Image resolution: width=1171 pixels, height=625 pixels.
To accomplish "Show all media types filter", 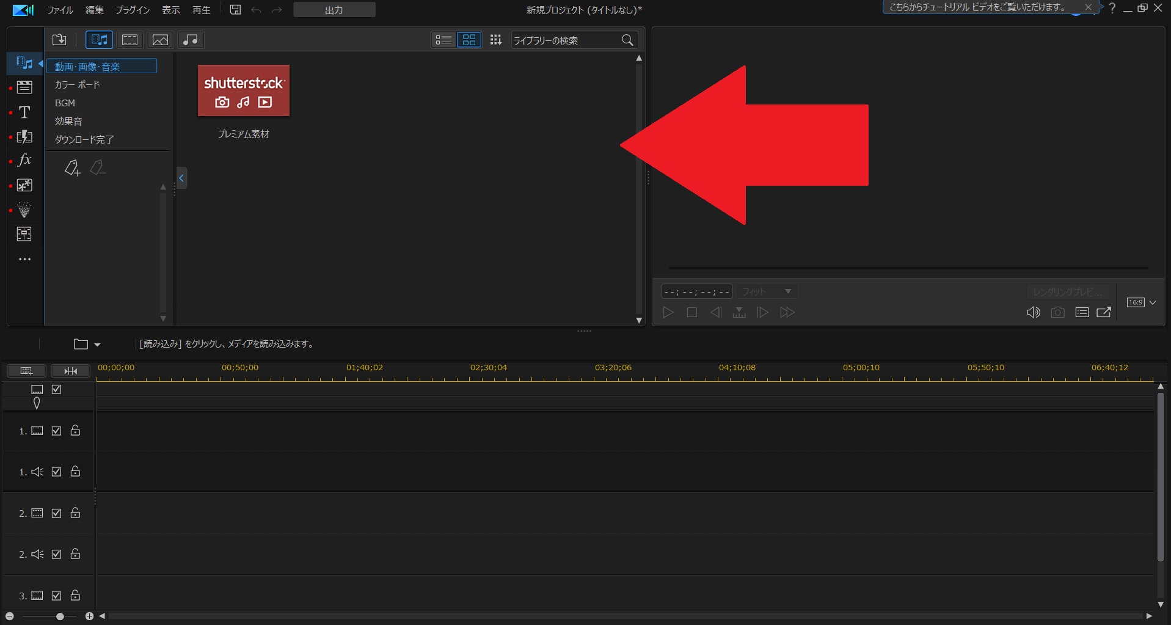I will pos(99,40).
